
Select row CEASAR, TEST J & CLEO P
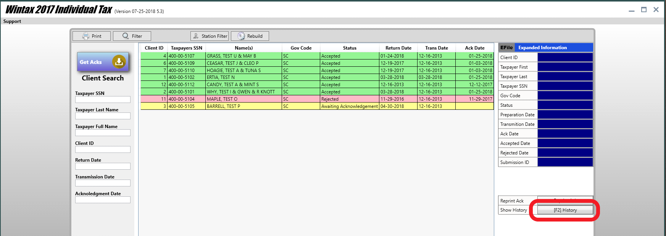[x=317, y=63]
